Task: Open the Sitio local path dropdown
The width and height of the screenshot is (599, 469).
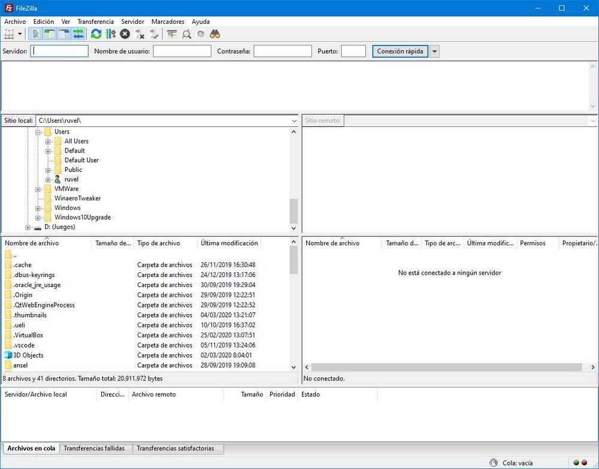Action: click(294, 121)
